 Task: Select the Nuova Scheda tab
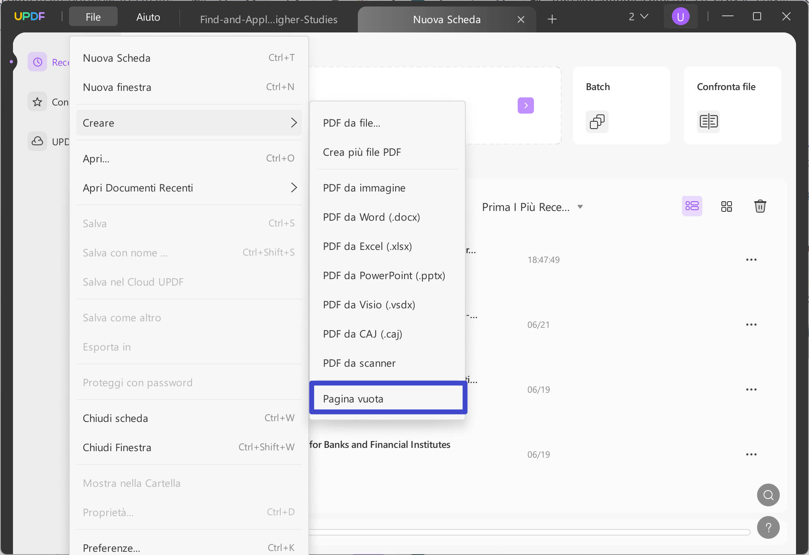(x=447, y=19)
